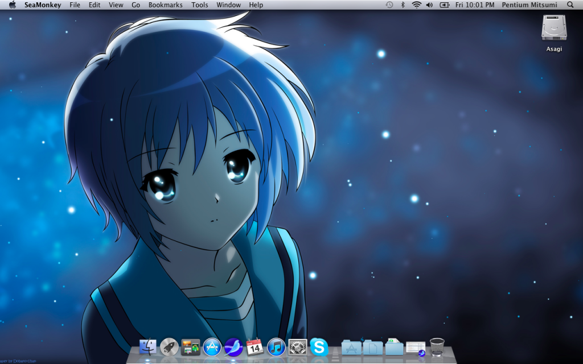This screenshot has height=364, width=583.
Task: Open the Documents folder stack in Dock
Action: point(373,348)
